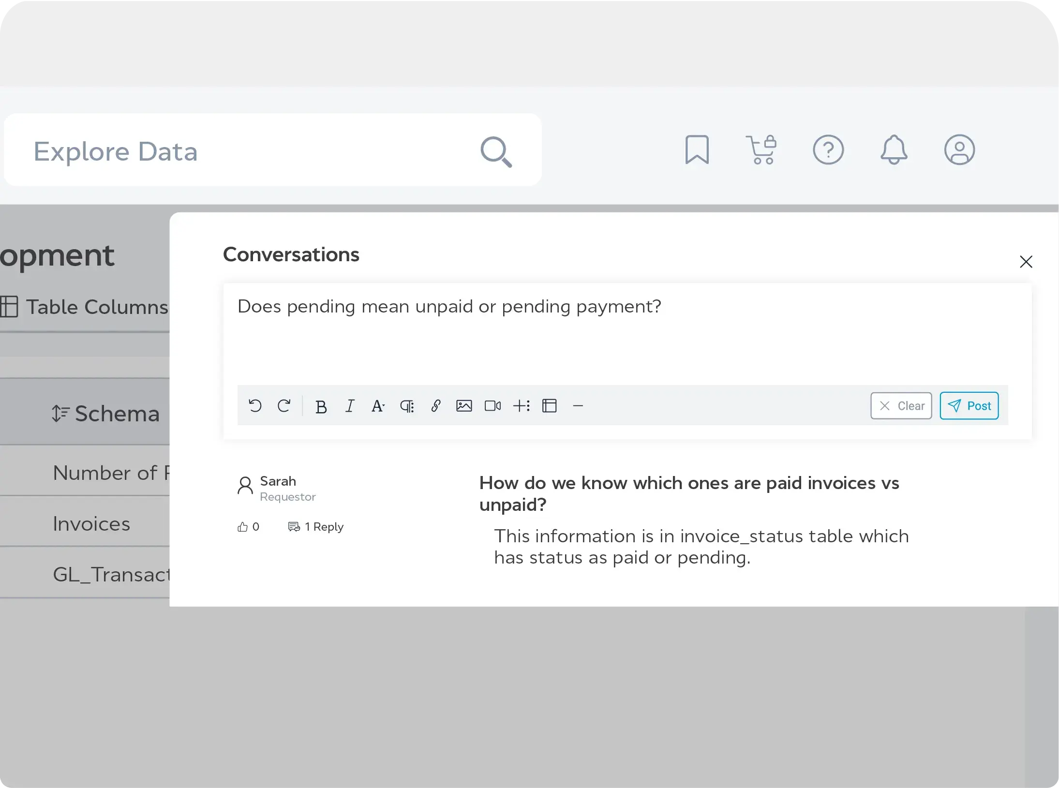Insert a video into the comment
The height and width of the screenshot is (788, 1059).
coord(492,405)
